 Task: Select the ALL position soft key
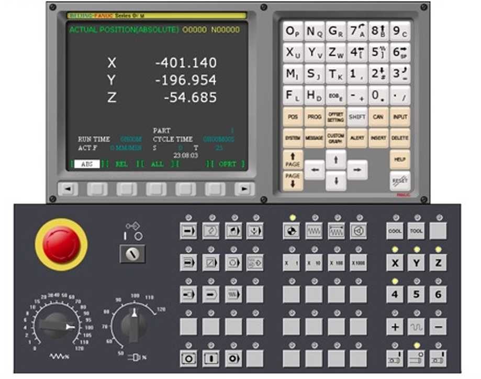(156, 164)
